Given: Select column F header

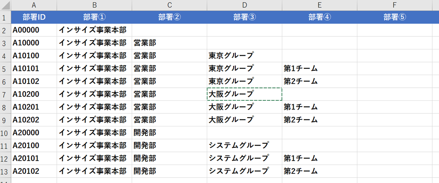Looking at the screenshot, I should (x=395, y=5).
